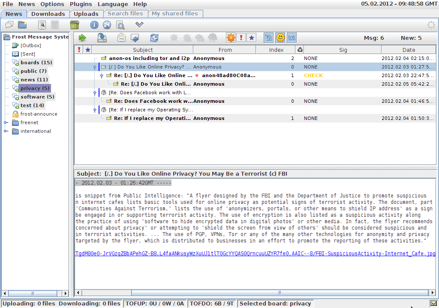Viewport: 439px width, 308px height.
Task: Open the recycle bin icon in toolbar
Action: click(x=74, y=25)
